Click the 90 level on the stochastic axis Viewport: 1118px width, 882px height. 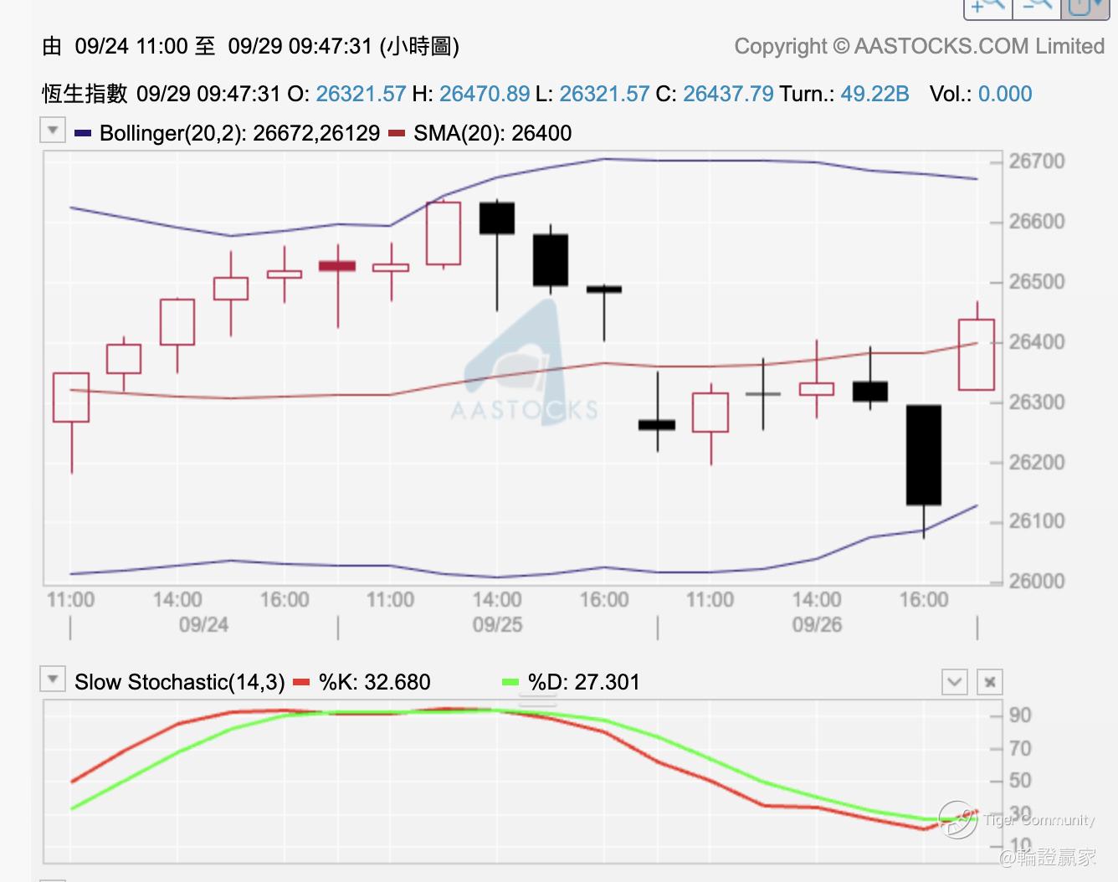click(x=1020, y=715)
